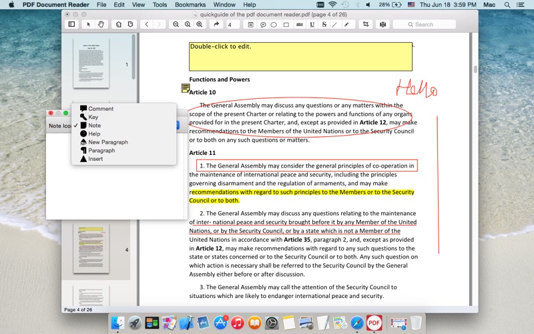The image size is (534, 334).
Task: Click the blue Note Icon dropdown button
Action: [178, 125]
